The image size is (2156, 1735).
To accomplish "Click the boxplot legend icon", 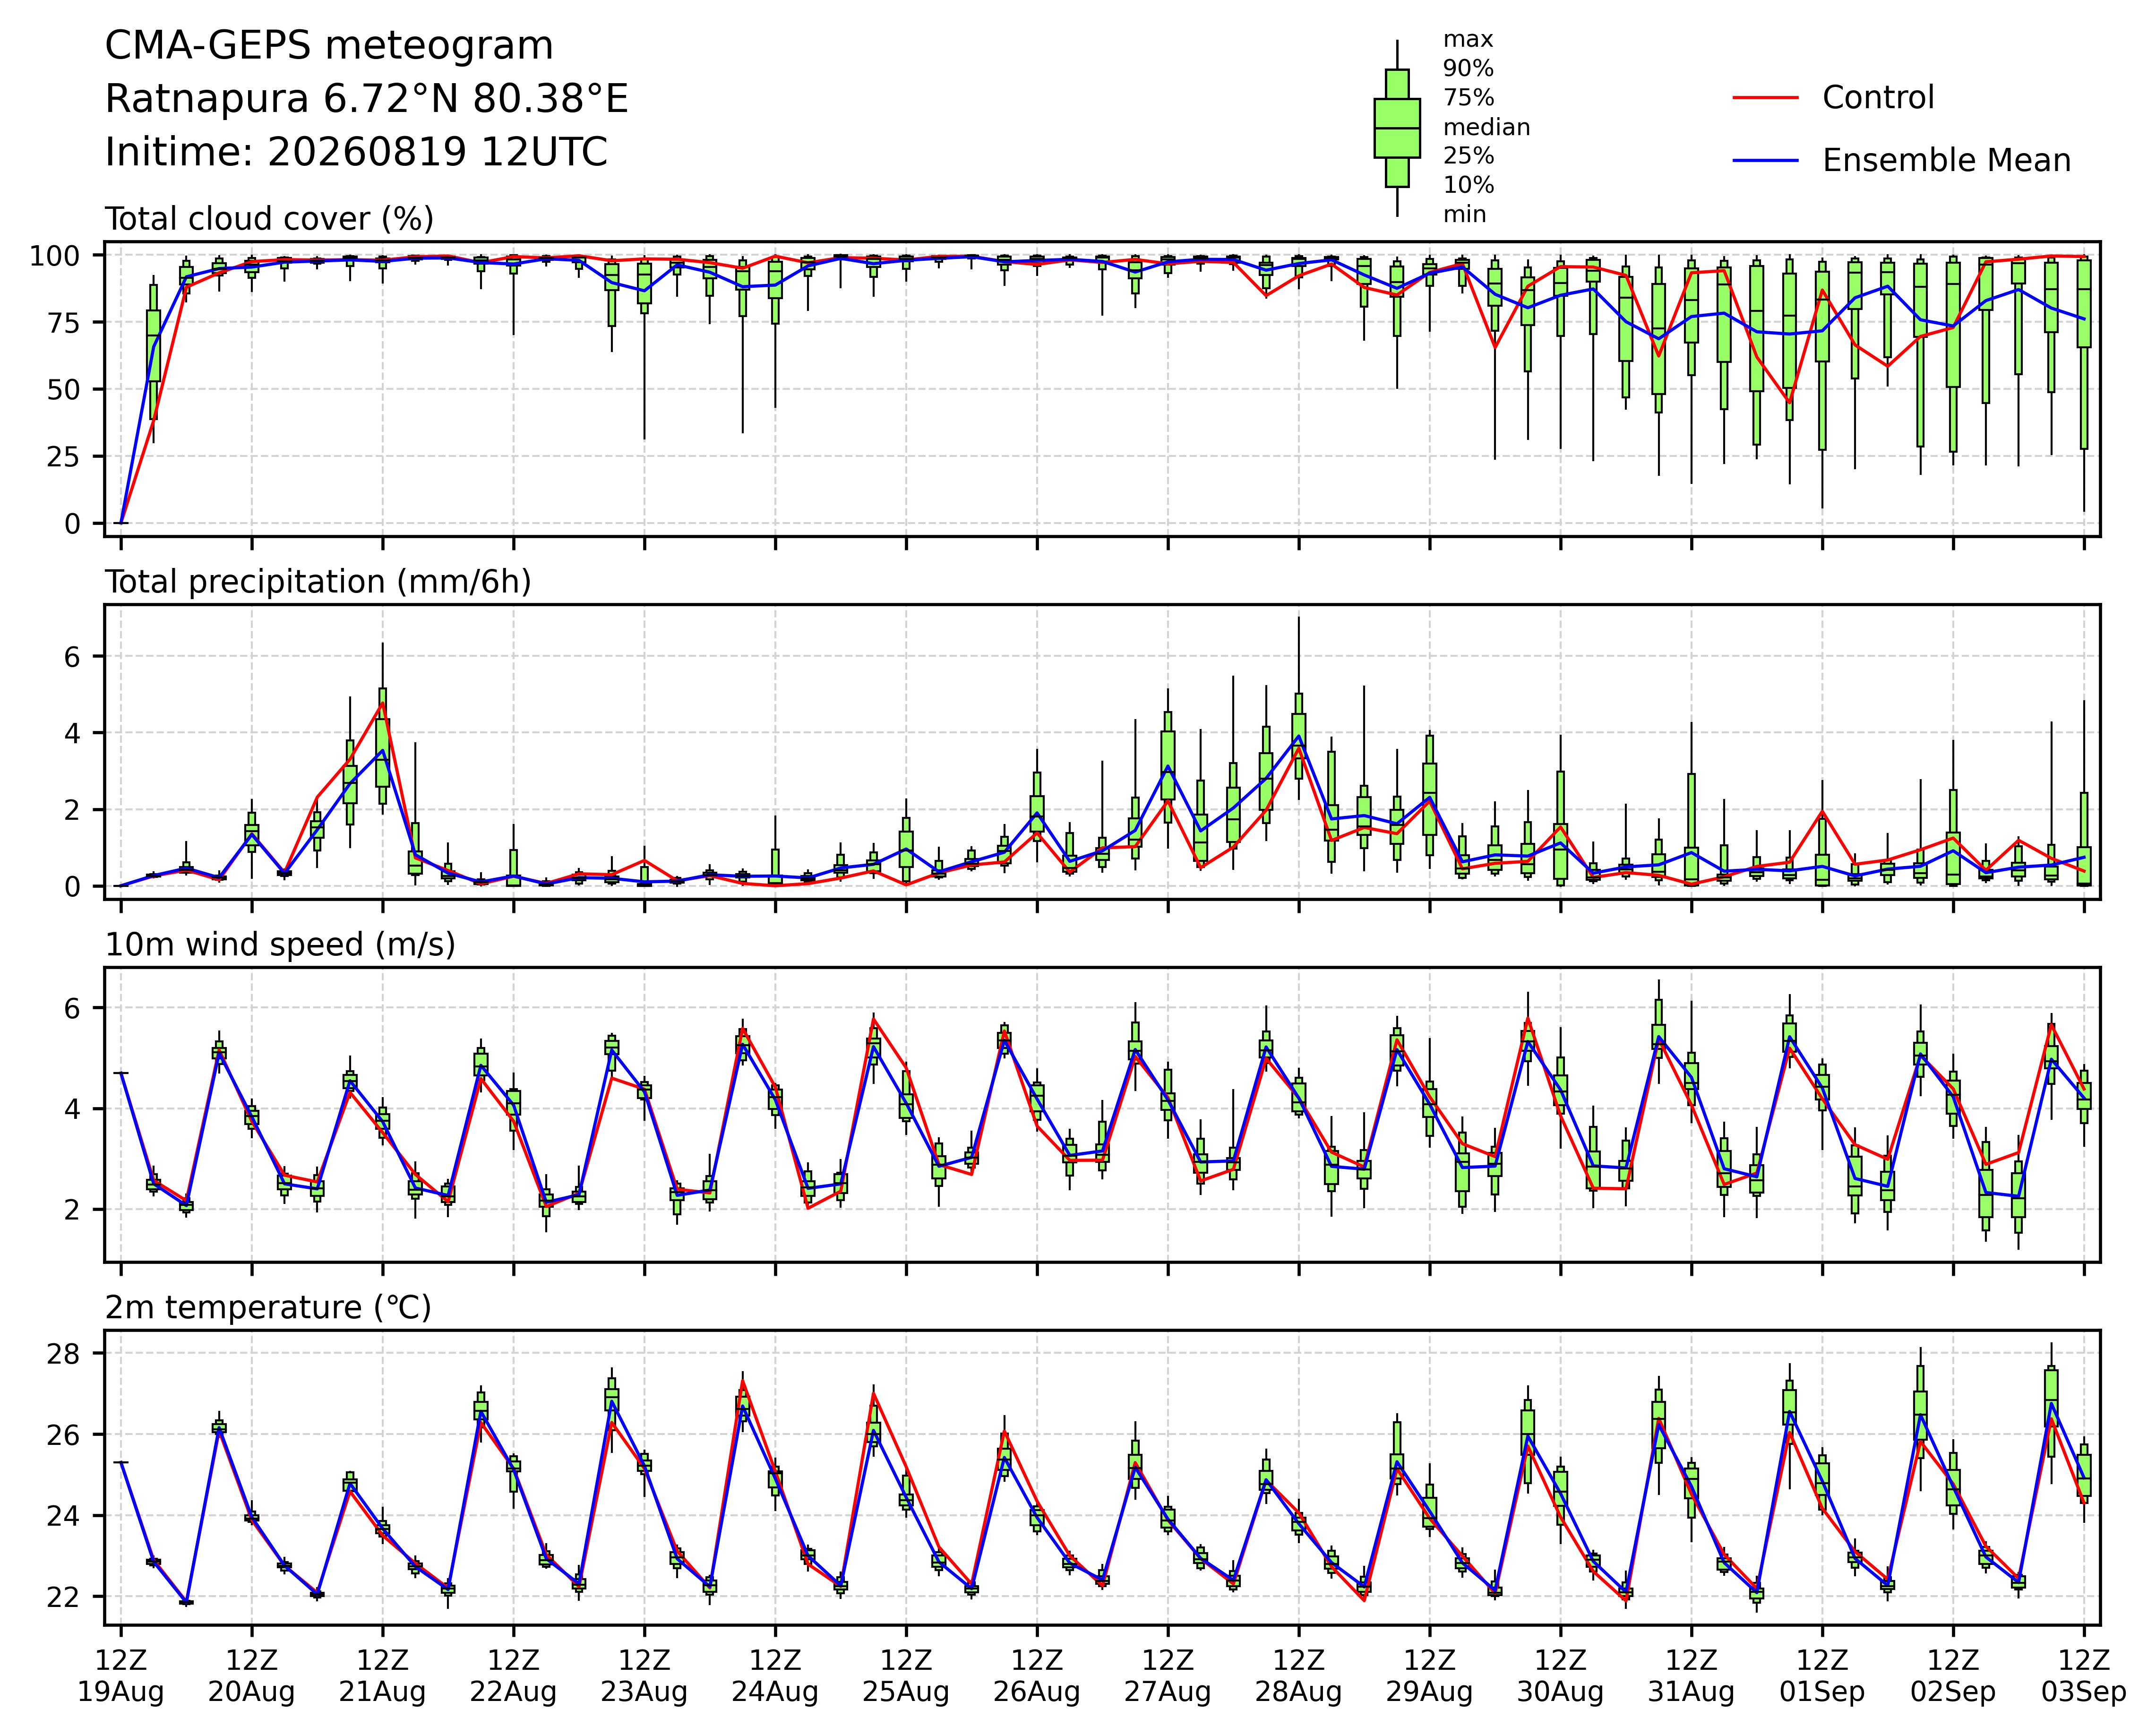I will tap(1397, 128).
